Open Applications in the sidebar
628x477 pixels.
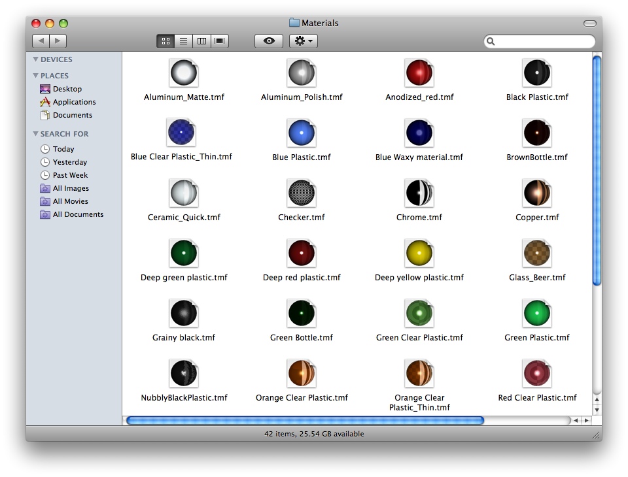pos(74,102)
